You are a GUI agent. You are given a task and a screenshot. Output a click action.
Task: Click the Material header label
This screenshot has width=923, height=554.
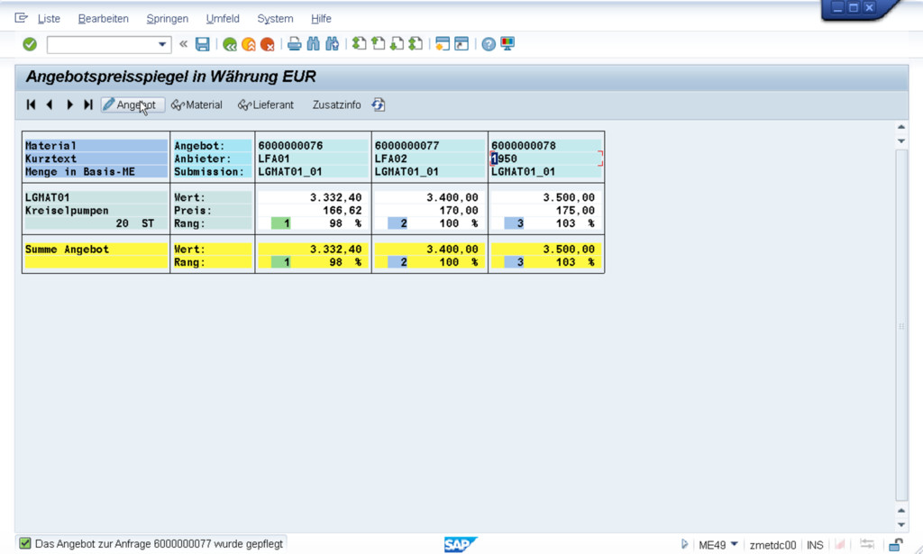[50, 146]
